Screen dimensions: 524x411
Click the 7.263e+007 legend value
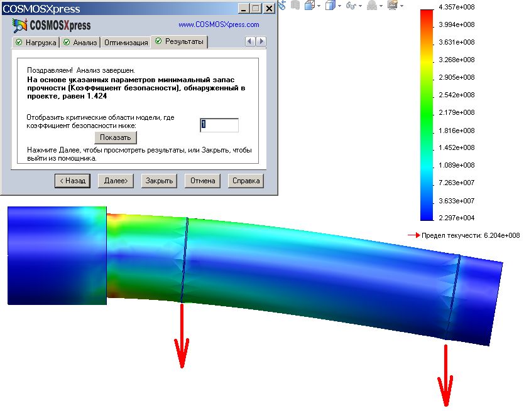tap(457, 183)
